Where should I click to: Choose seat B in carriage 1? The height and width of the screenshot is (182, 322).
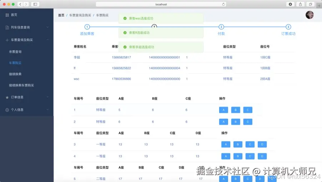click(236, 110)
